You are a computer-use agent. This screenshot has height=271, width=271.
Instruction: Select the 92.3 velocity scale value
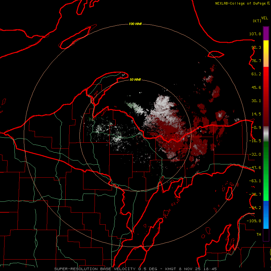point(256,47)
